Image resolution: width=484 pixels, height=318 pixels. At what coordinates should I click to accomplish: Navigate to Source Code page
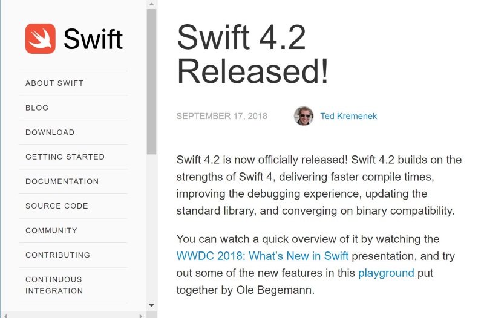click(x=57, y=206)
